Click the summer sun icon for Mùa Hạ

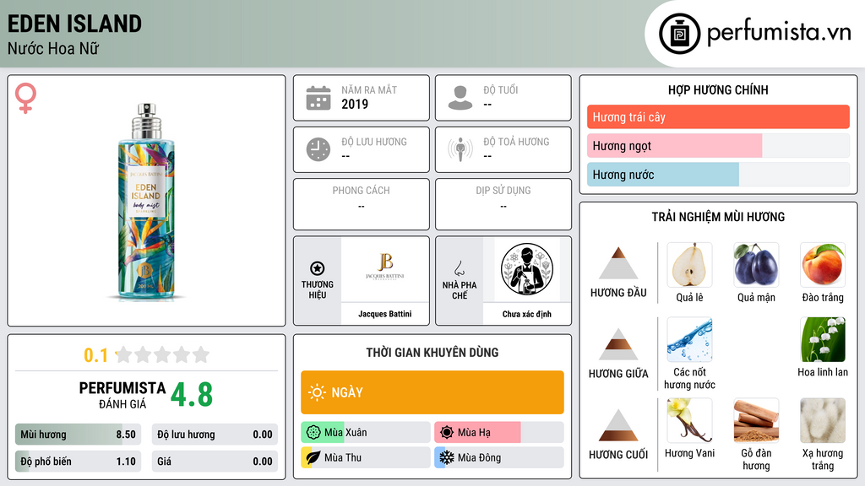point(447,433)
